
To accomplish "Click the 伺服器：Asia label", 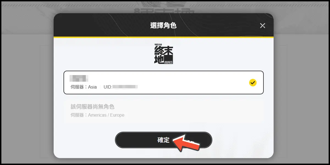I will coord(84,87).
